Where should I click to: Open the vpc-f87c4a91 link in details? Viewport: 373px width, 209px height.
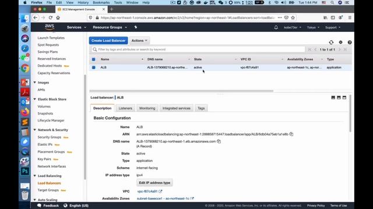147,191
